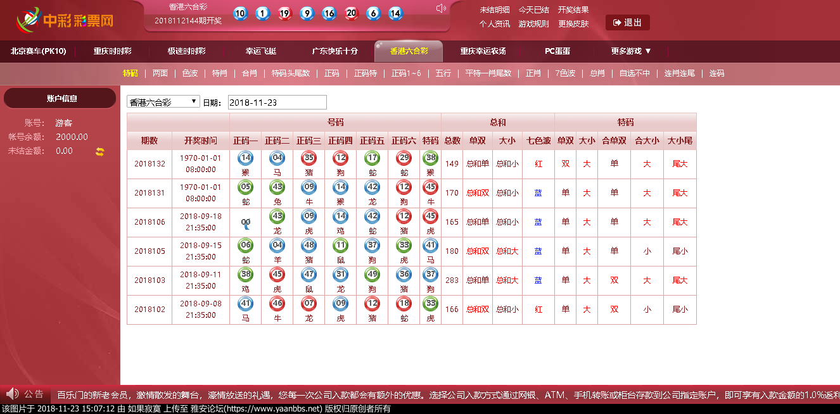Viewport: 840px width, 414px height.
Task: Click the date field showing 2018-11-23
Action: point(277,103)
